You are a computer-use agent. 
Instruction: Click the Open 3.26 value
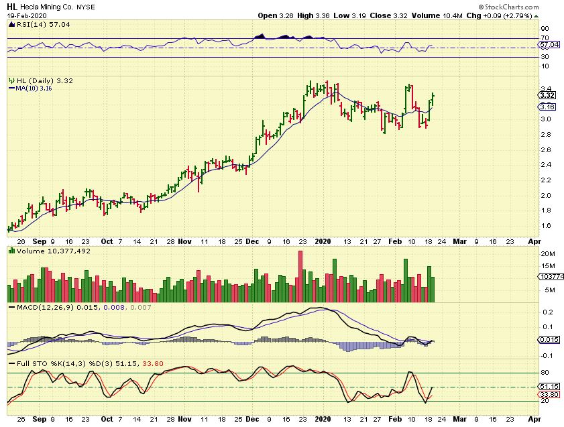276,16
